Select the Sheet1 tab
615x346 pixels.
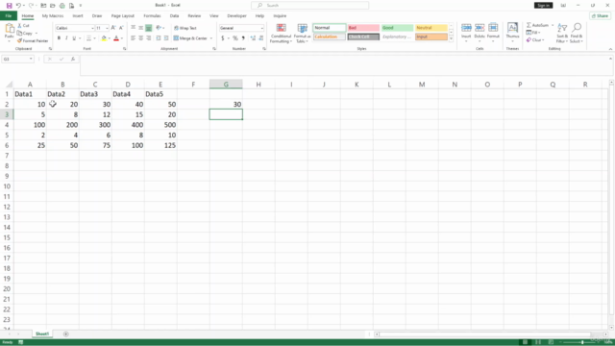(x=42, y=334)
